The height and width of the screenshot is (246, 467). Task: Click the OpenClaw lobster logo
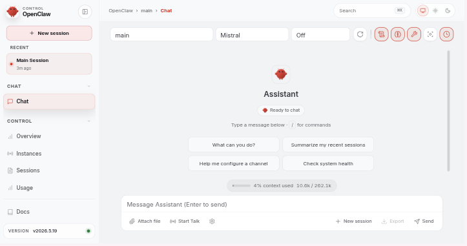[x=12, y=12]
